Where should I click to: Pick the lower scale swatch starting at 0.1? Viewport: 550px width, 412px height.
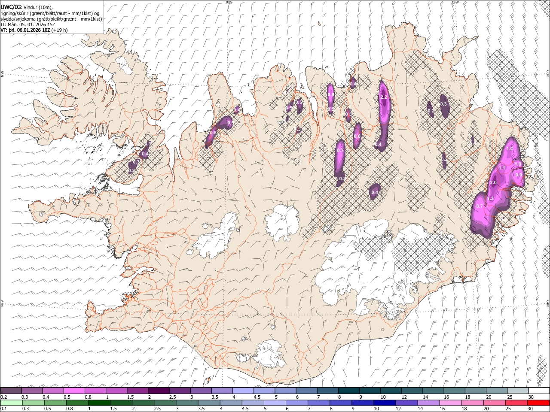coord(11,403)
